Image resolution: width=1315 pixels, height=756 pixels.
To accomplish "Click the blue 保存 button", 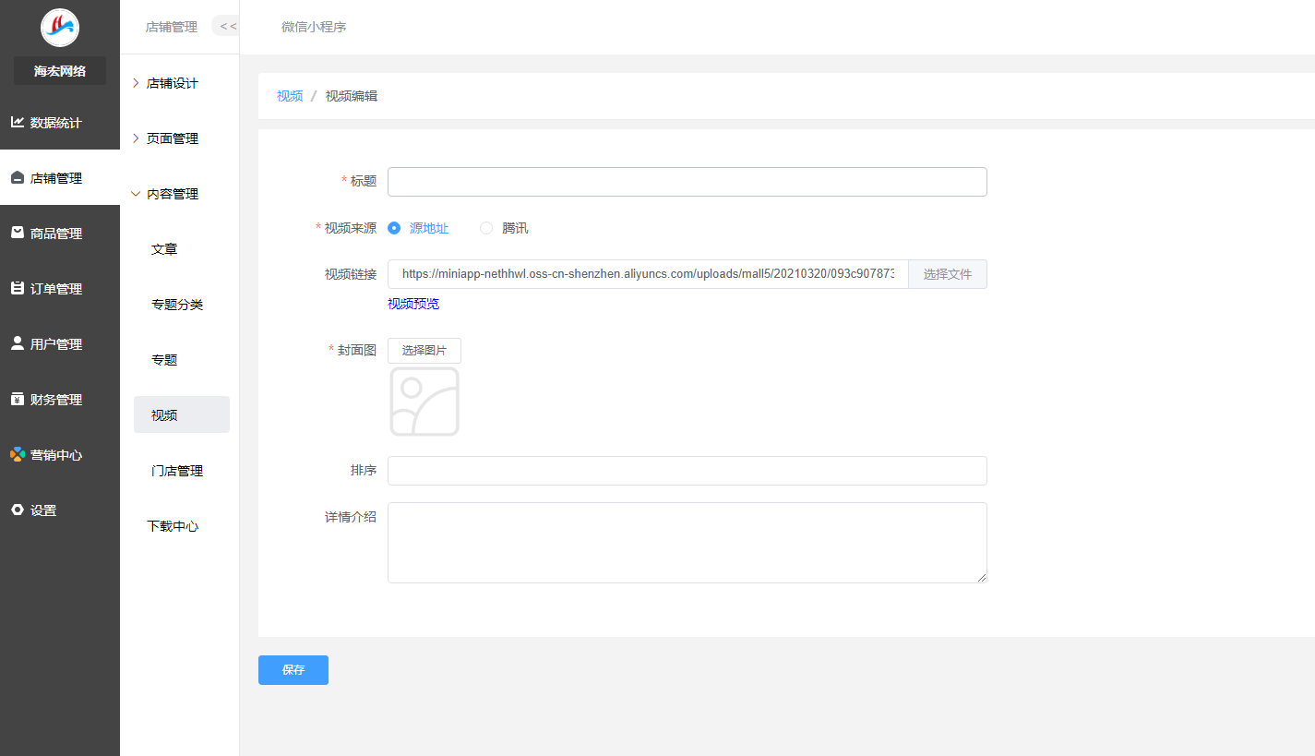I will tap(293, 670).
